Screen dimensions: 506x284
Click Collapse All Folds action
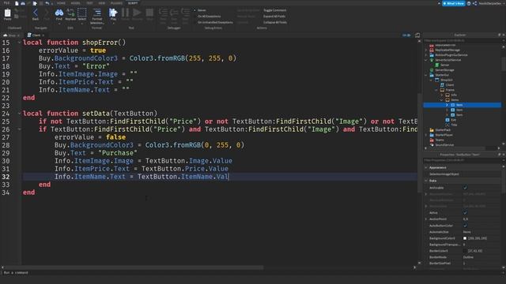[x=275, y=22]
